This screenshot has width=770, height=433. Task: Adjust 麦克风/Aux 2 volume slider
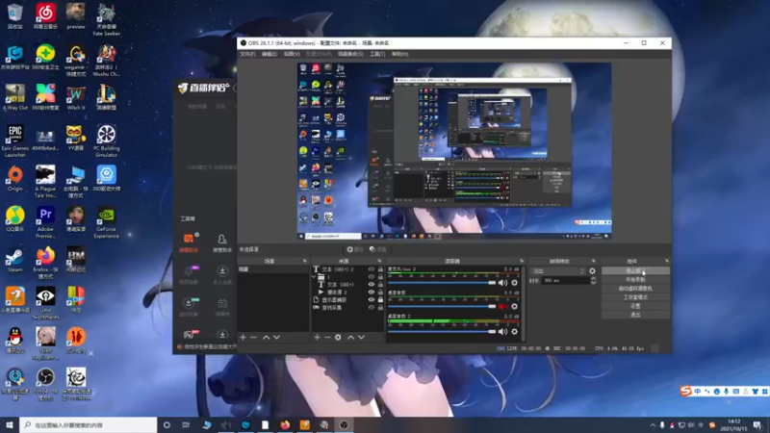(442, 283)
